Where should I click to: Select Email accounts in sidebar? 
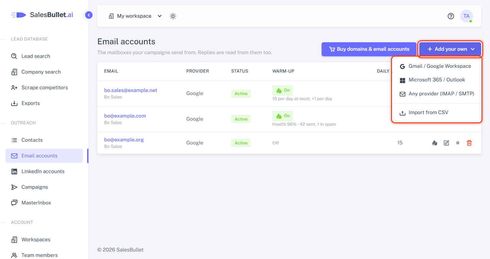44,156
